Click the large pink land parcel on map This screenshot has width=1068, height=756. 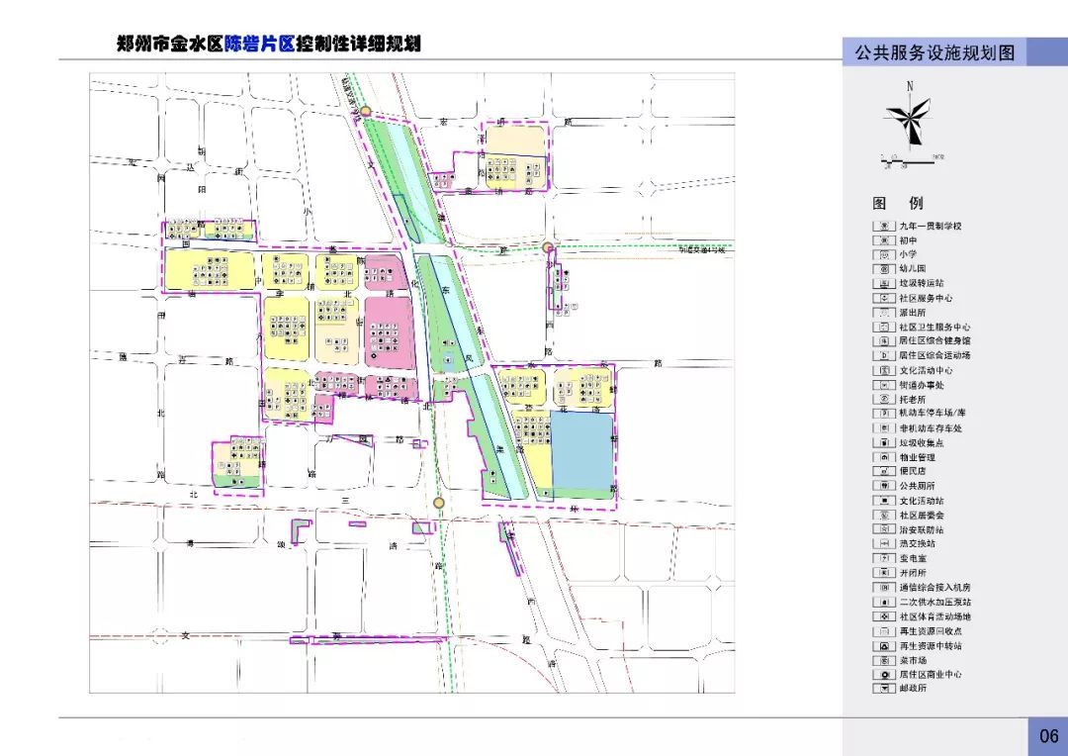pos(389,333)
